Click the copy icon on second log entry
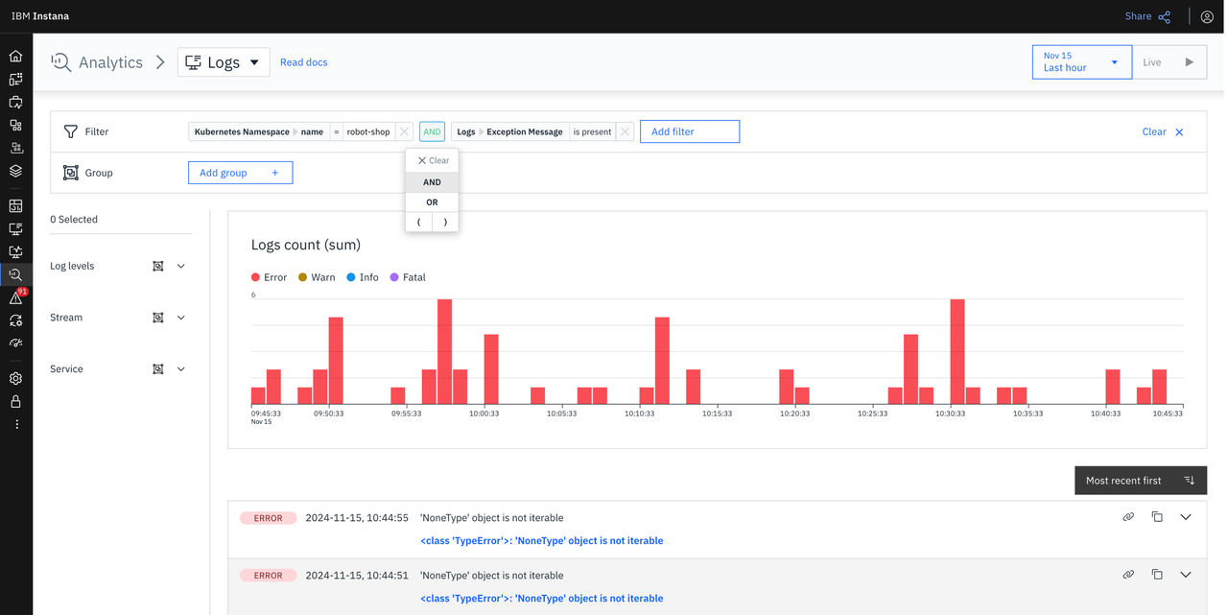This screenshot has width=1228, height=615. (1157, 575)
